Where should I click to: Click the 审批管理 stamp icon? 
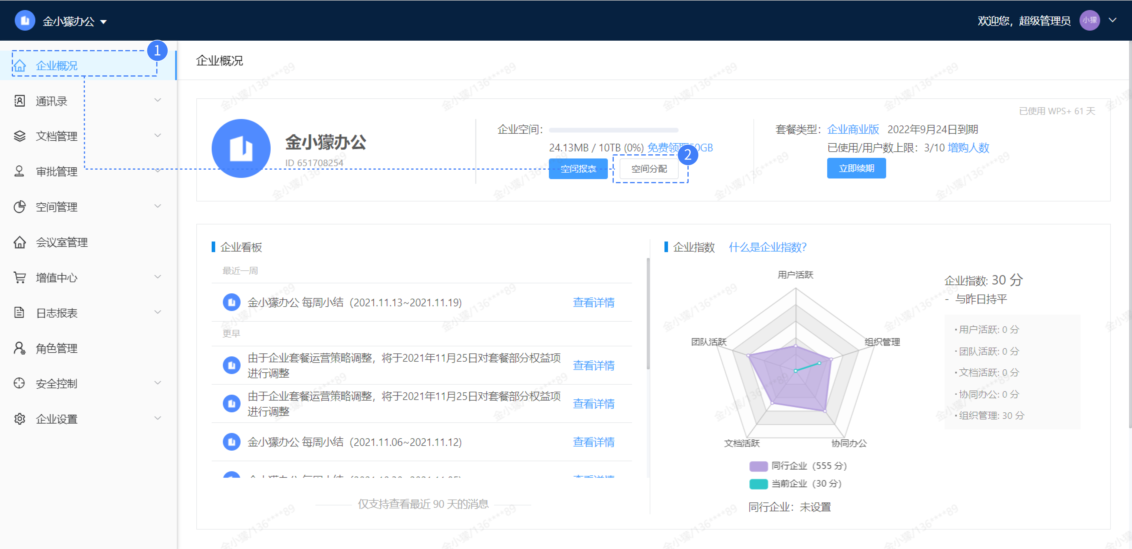[19, 171]
